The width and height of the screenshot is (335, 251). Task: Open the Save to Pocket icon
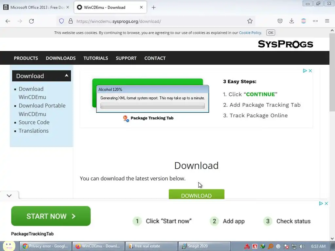tap(280, 21)
